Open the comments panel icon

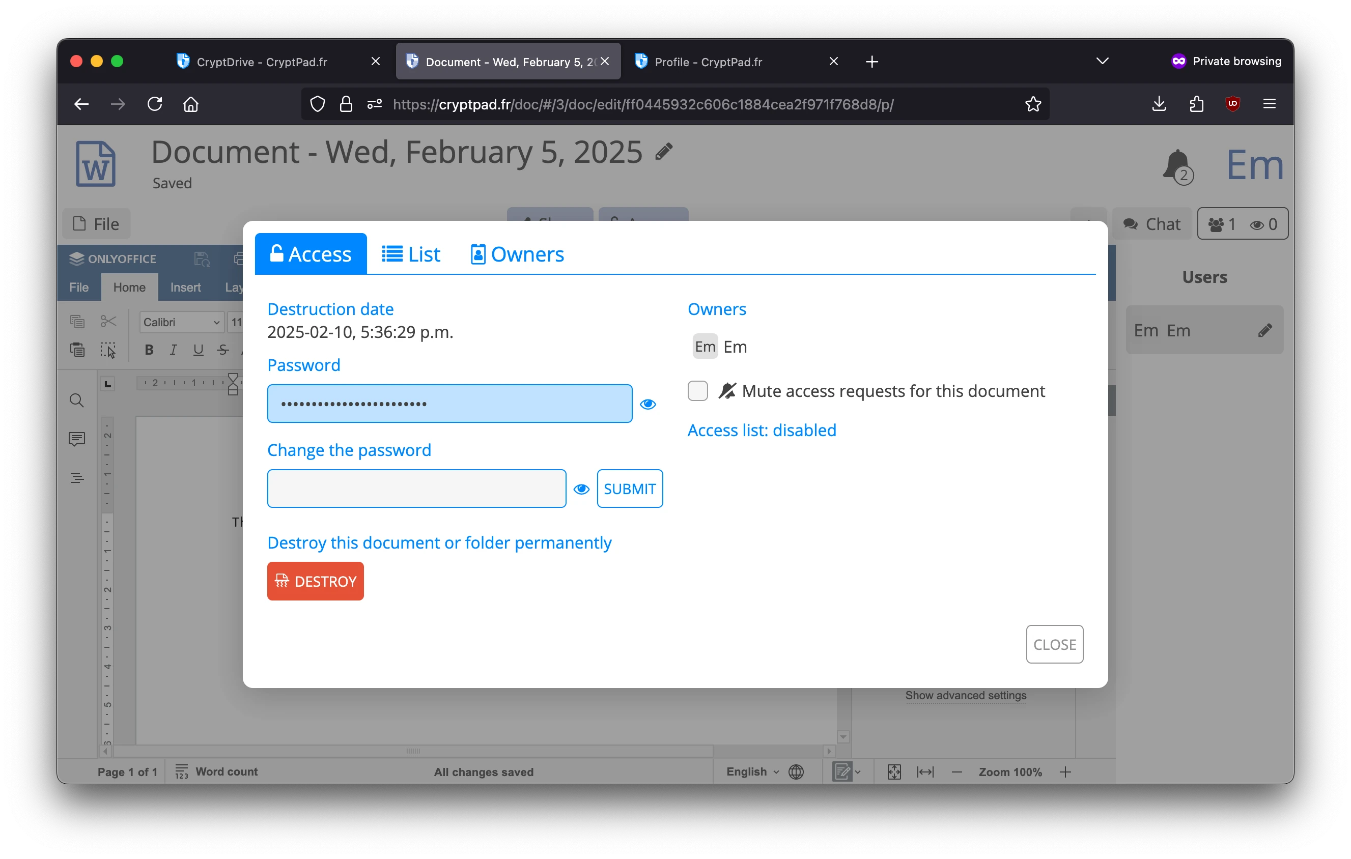(77, 439)
